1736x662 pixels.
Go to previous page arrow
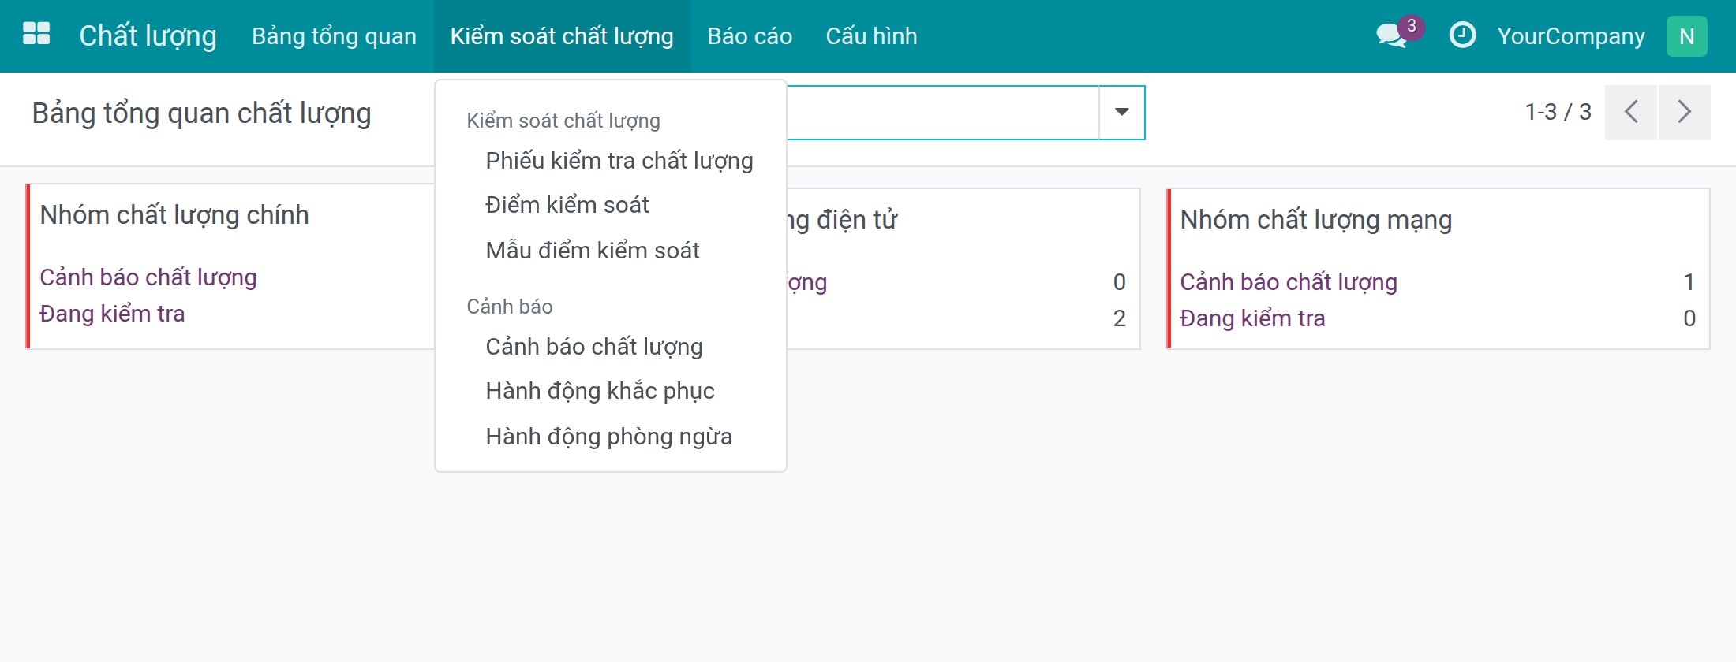1630,112
